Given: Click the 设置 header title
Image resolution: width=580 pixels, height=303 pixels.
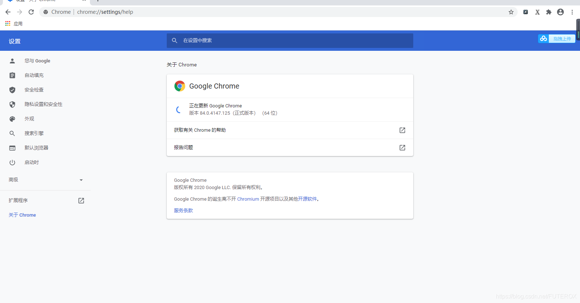Looking at the screenshot, I should [x=14, y=41].
